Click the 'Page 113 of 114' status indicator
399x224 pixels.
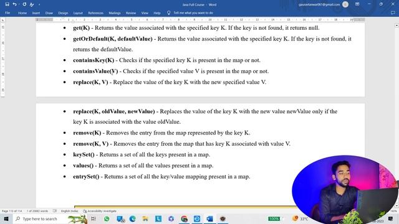coord(12,211)
